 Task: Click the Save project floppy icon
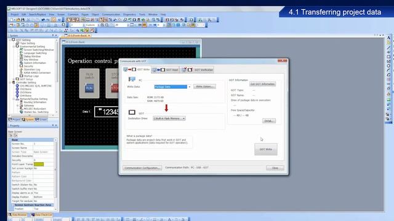[x=22, y=20]
